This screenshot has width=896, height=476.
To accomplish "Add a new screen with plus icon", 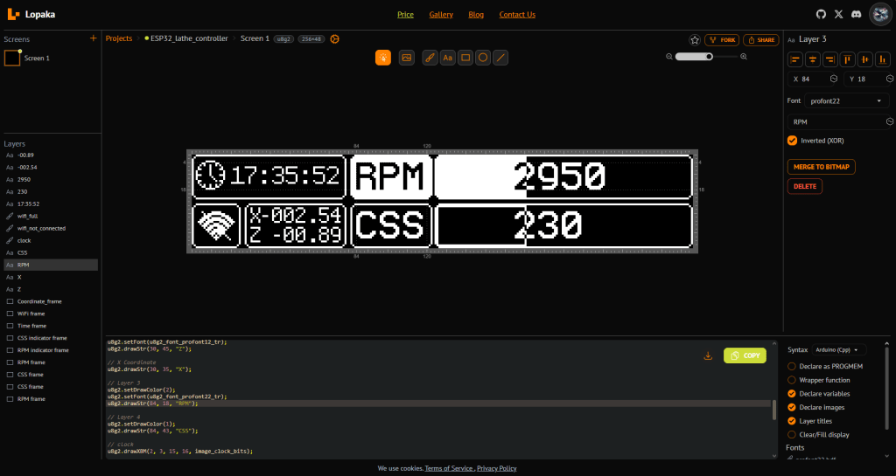I will coord(93,38).
